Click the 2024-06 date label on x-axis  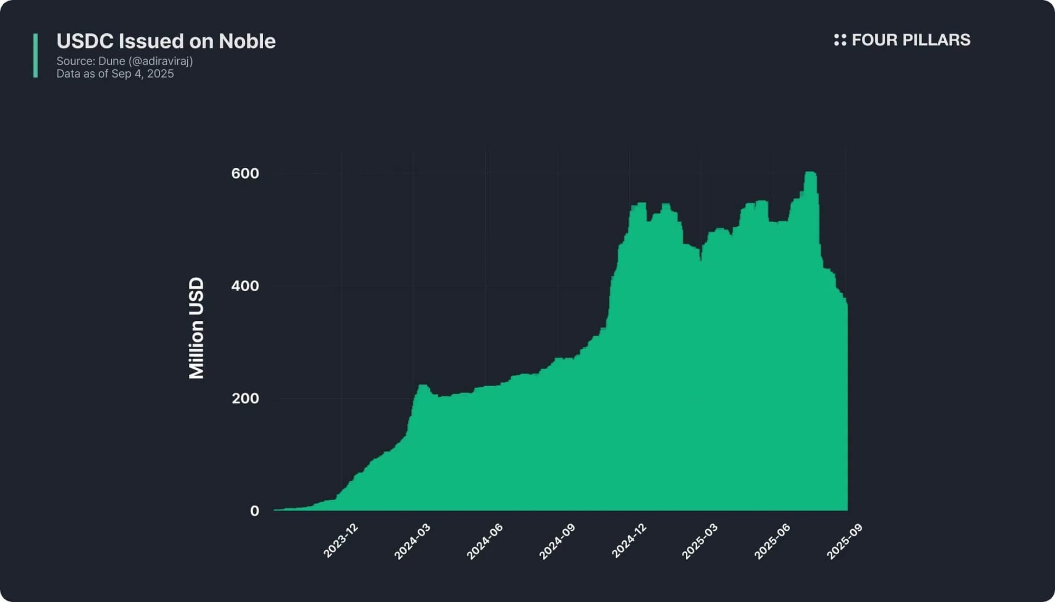[485, 542]
